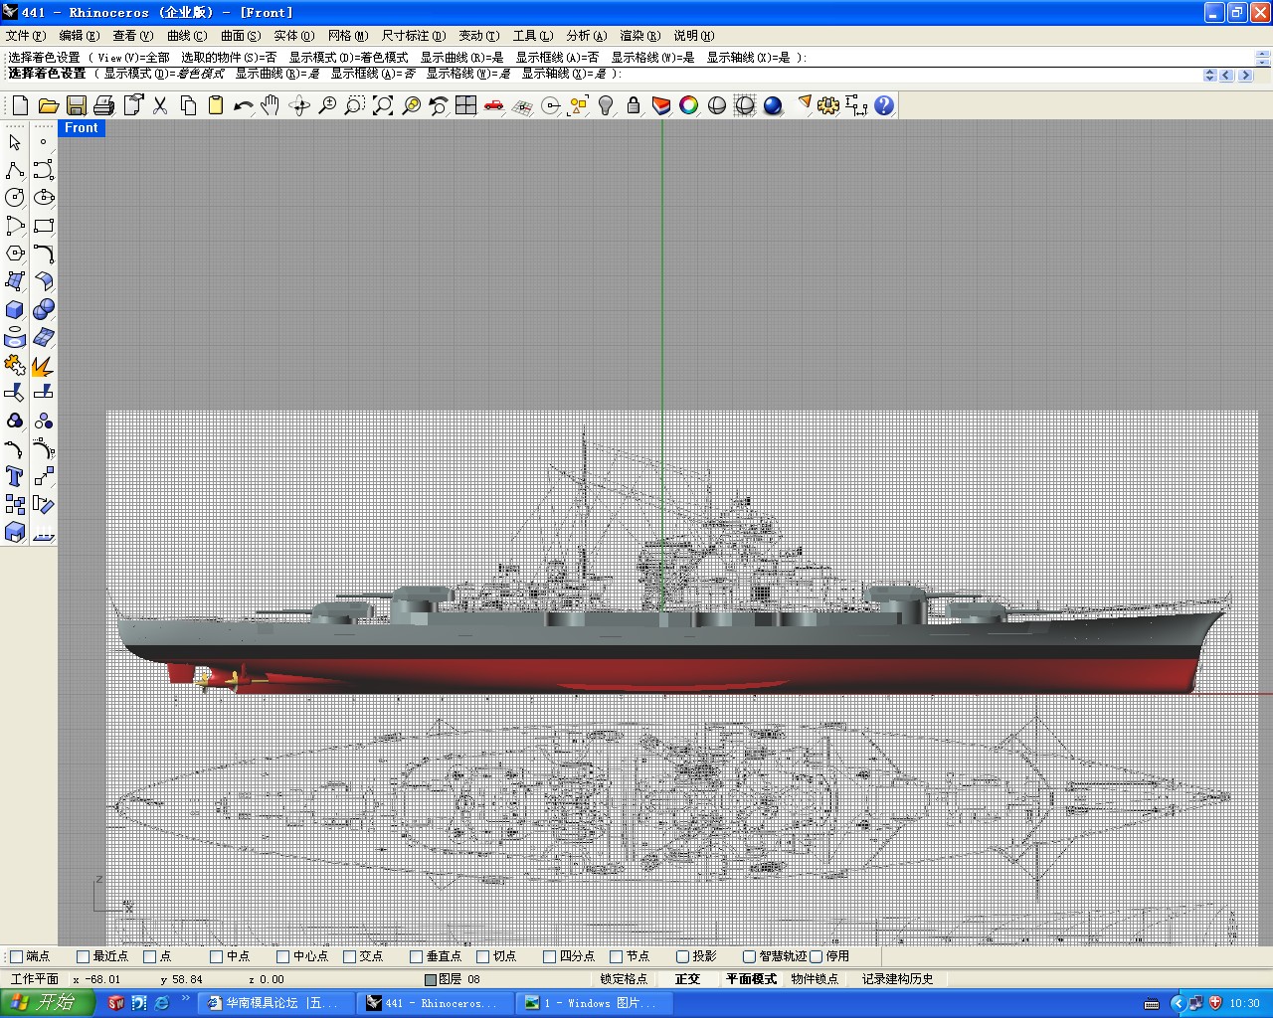
Task: Click the padlock lock-objects icon
Action: point(634,105)
